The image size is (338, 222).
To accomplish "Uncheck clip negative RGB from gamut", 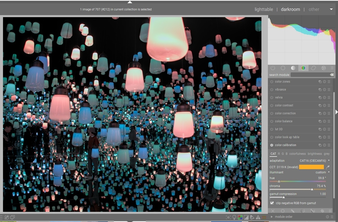I will point(272,203).
